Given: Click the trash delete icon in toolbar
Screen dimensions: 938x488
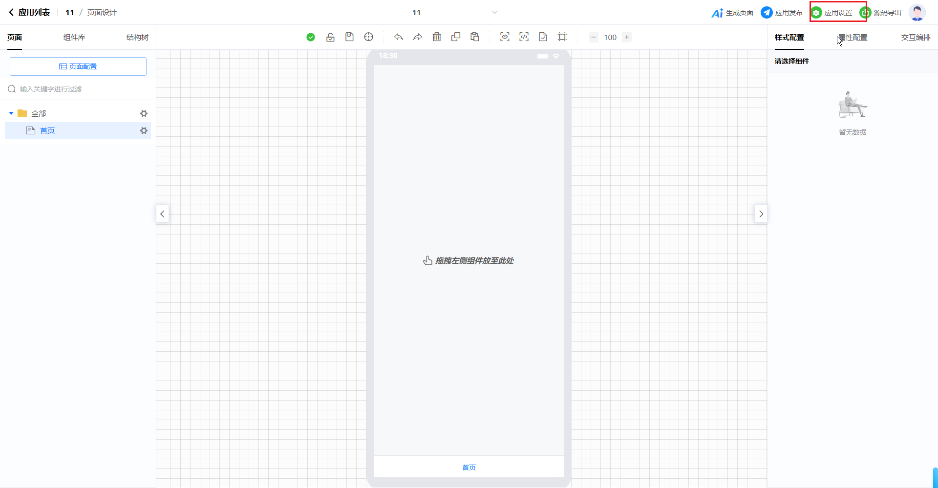Looking at the screenshot, I should click(x=437, y=37).
